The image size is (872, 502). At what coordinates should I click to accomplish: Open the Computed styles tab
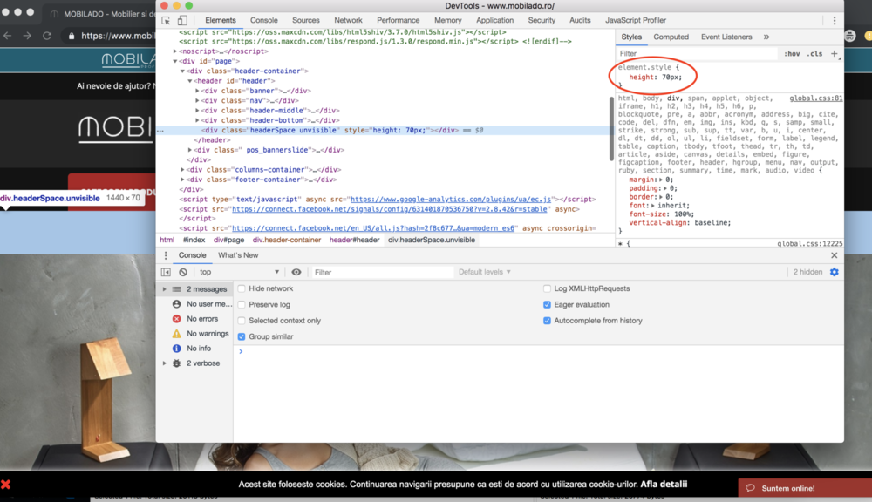(671, 37)
